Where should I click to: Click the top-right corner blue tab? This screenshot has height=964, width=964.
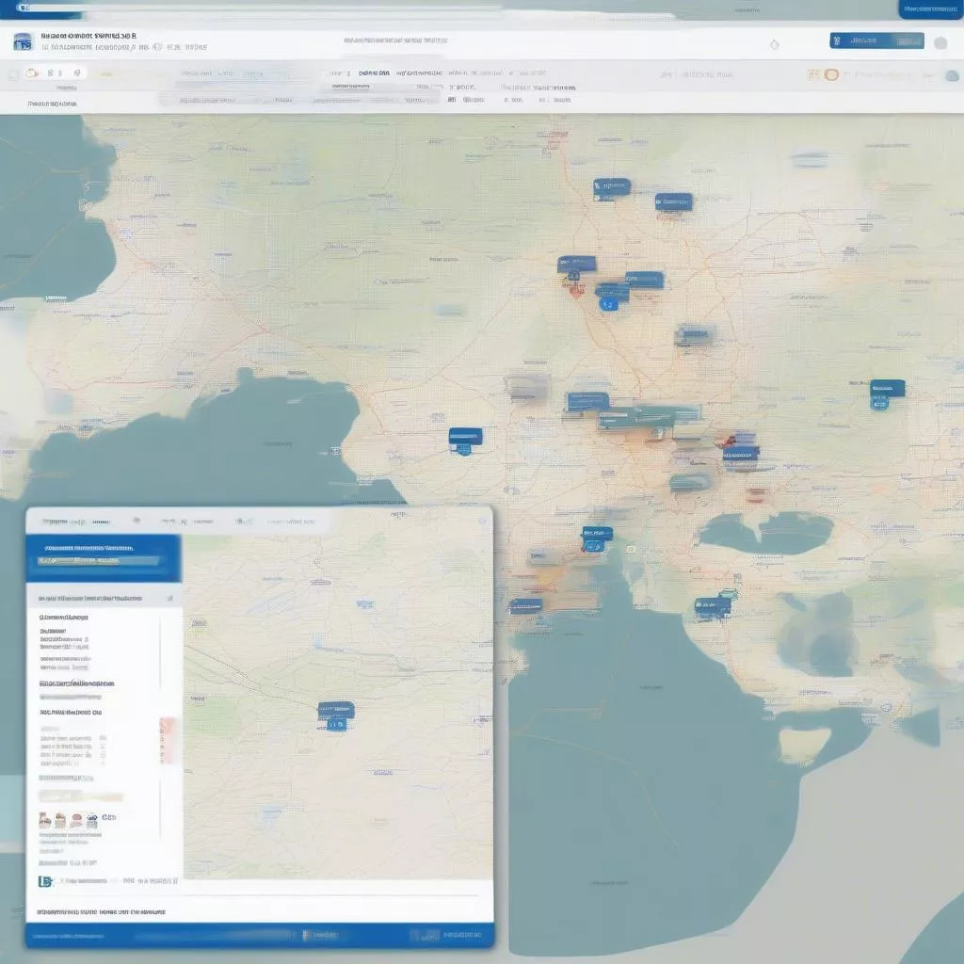930,9
